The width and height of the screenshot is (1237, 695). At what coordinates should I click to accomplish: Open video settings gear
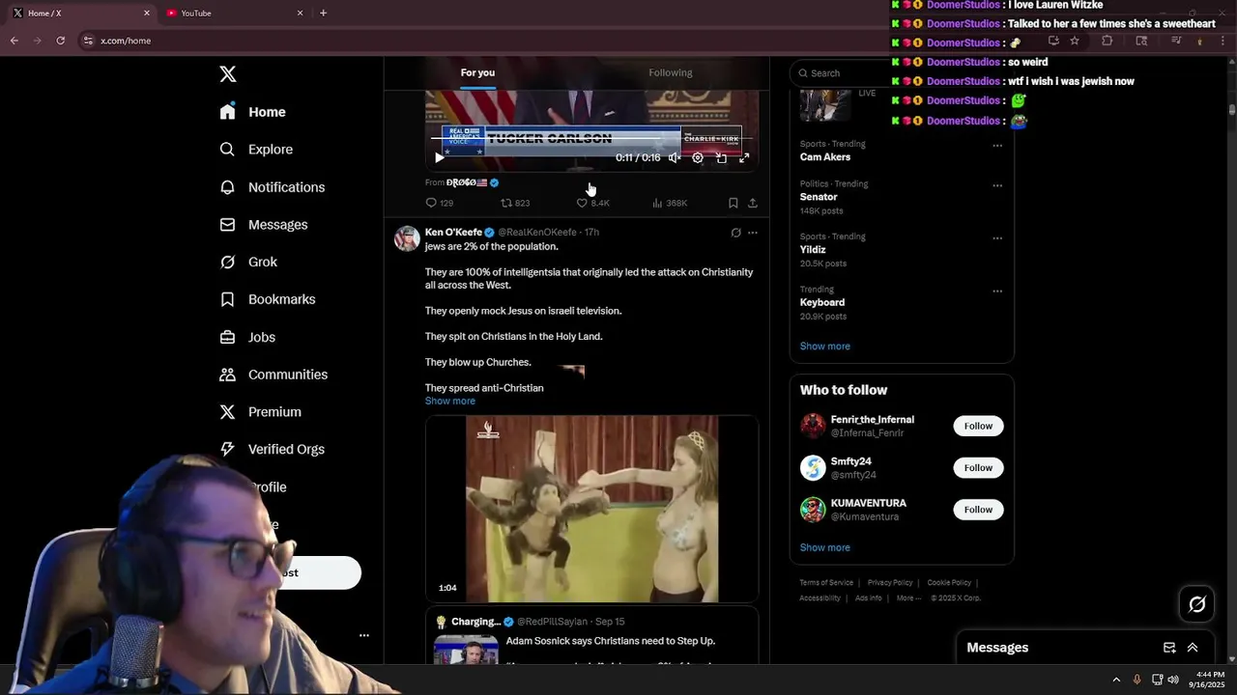tap(698, 157)
